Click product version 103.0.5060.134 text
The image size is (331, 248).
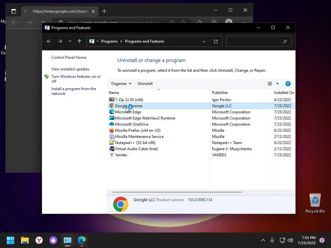pos(200,200)
